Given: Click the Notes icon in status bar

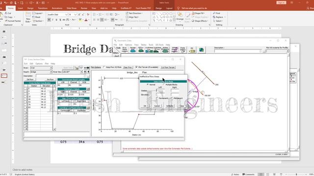Looking at the screenshot, I should (232, 175).
